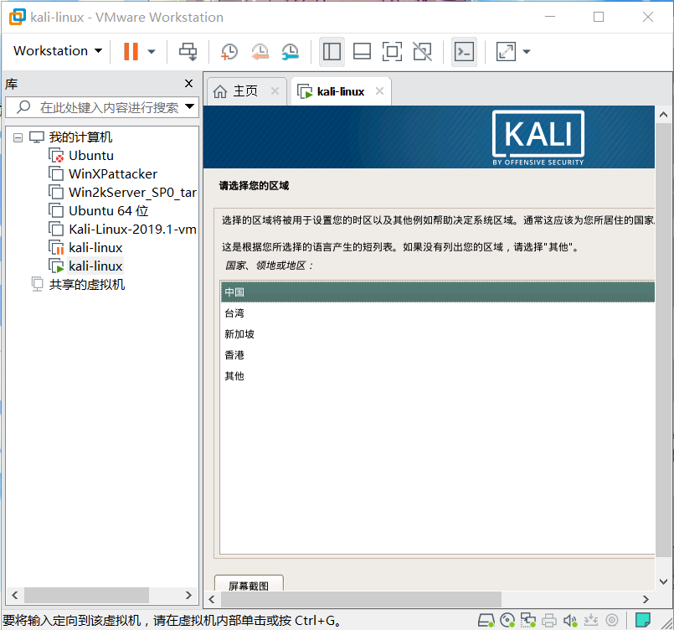674x630 pixels.
Task: Choose 中国 as the region
Action: (438, 292)
